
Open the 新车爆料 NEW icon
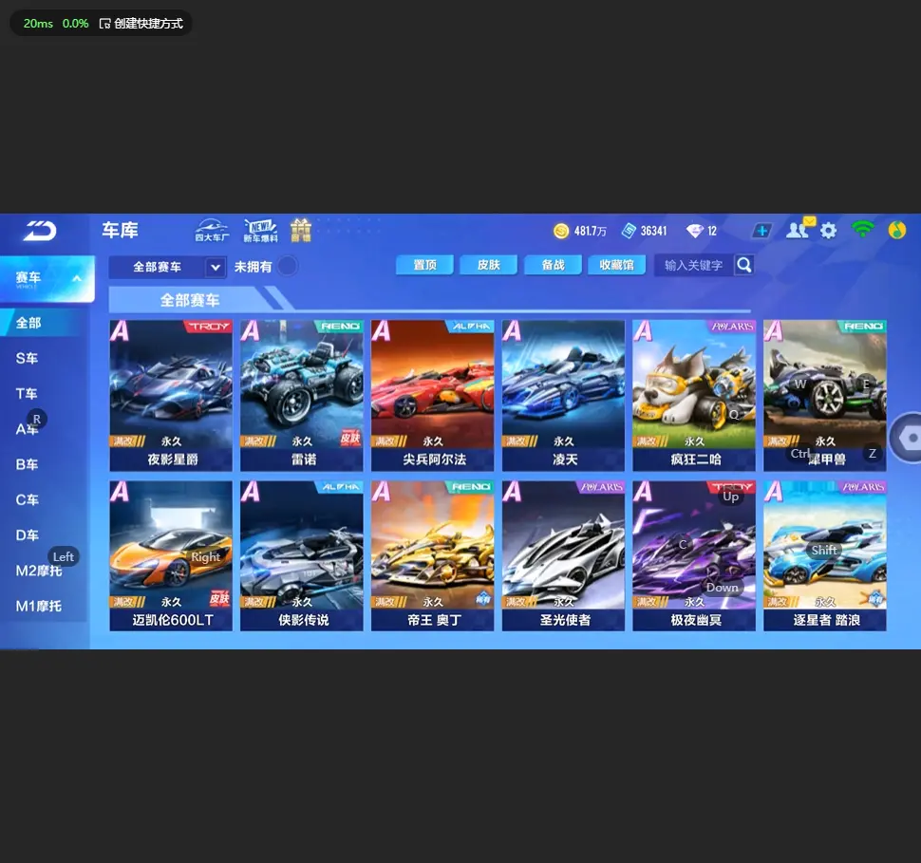point(260,231)
